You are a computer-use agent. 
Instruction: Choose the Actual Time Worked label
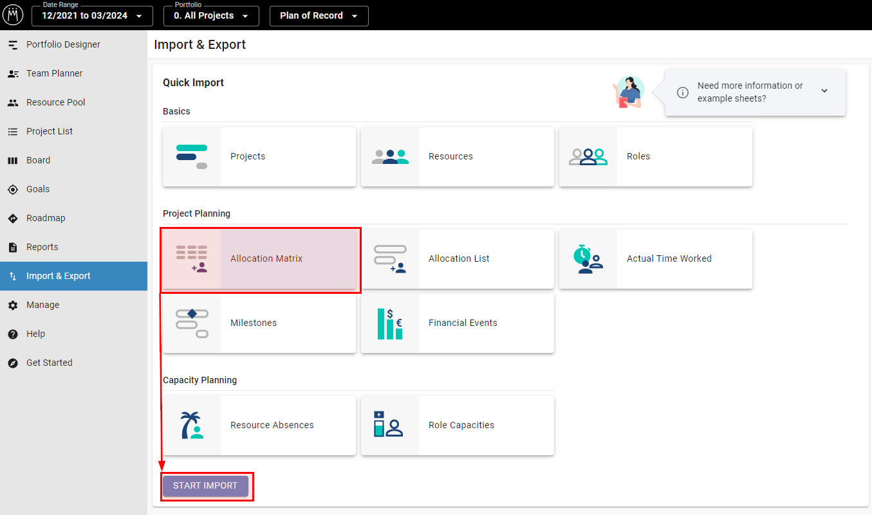click(669, 259)
